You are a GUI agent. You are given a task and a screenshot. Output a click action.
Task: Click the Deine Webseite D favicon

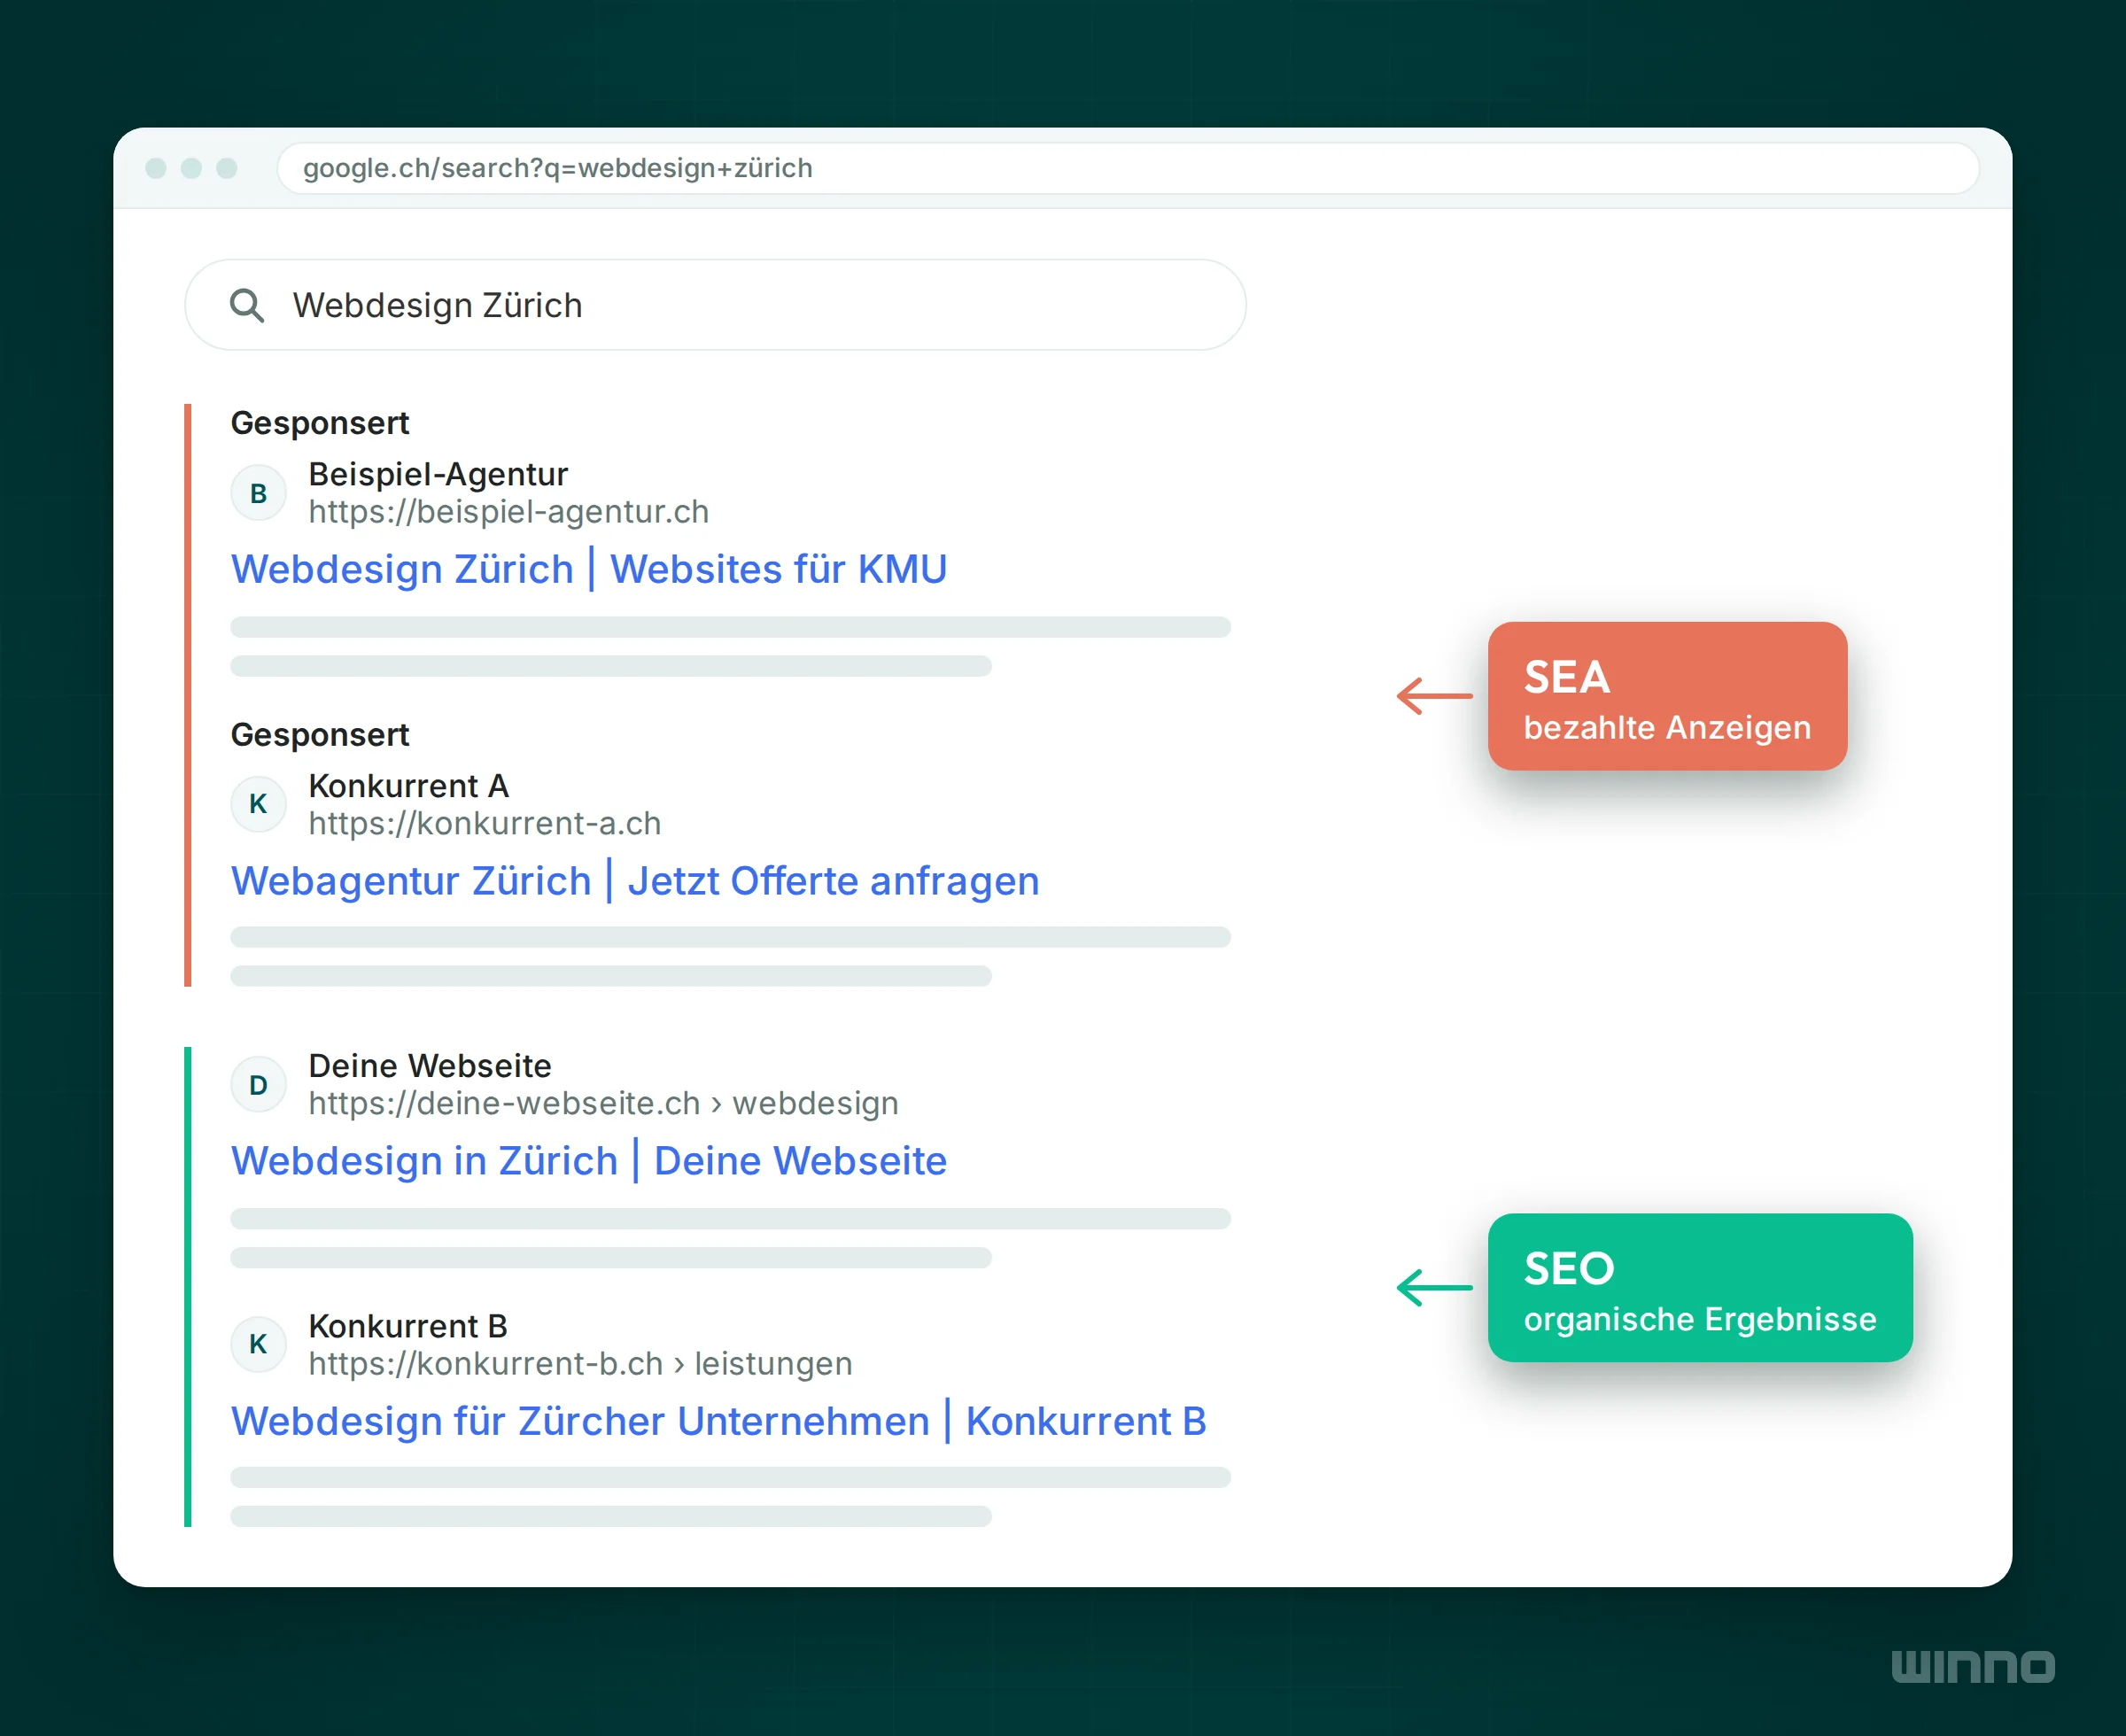259,1085
